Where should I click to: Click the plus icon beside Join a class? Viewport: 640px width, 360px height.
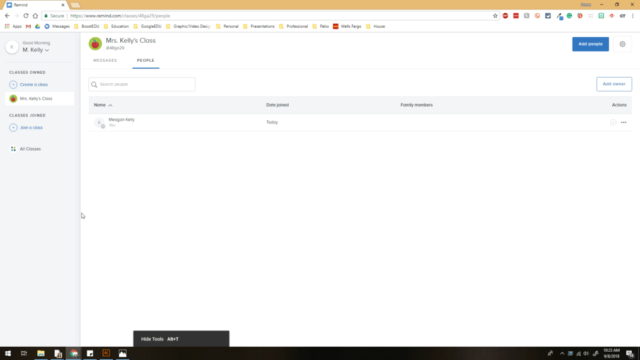pos(13,128)
